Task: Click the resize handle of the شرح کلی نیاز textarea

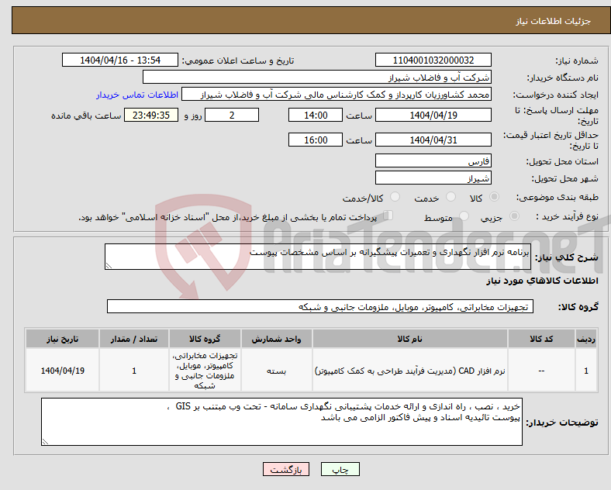Action: [109, 266]
